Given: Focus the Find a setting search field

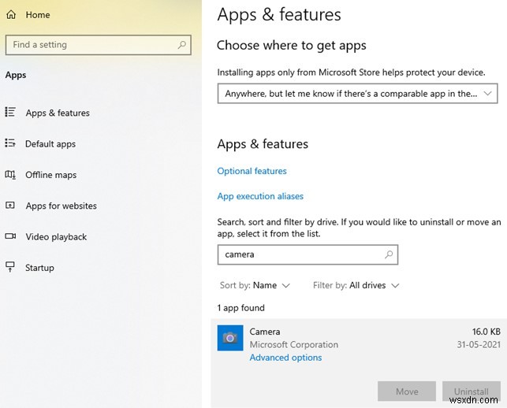Looking at the screenshot, I should click(99, 45).
